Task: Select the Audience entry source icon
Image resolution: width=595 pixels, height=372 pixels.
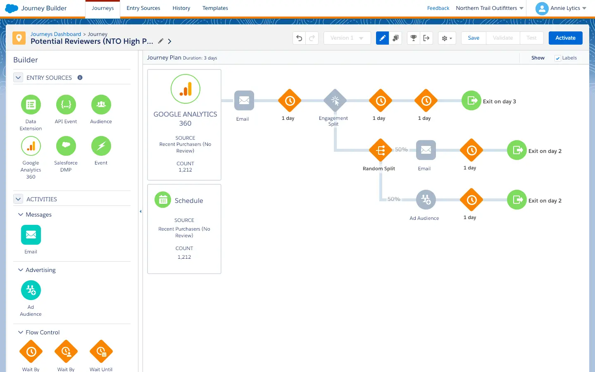Action: (x=101, y=105)
